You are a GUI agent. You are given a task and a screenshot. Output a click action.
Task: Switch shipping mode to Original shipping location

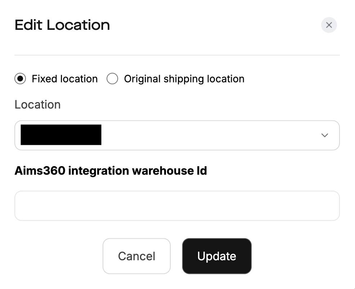pyautogui.click(x=112, y=79)
